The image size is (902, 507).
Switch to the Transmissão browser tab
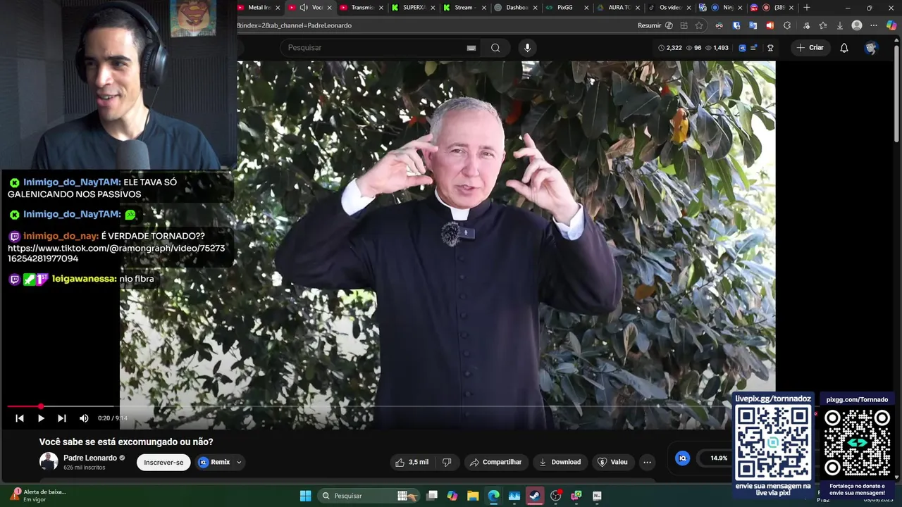(x=362, y=8)
